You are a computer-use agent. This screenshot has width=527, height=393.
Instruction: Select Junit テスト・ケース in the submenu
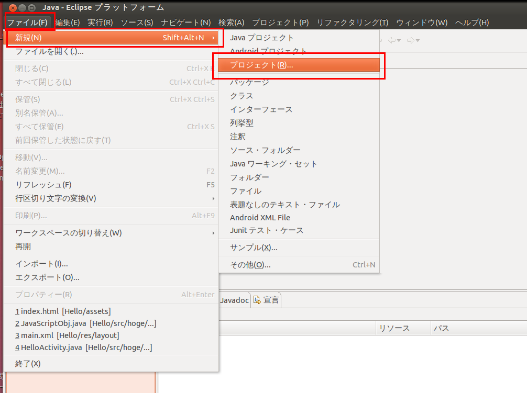(x=299, y=231)
